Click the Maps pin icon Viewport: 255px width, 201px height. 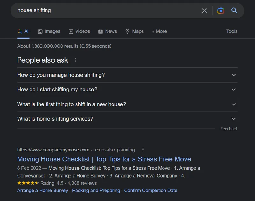[x=127, y=31]
